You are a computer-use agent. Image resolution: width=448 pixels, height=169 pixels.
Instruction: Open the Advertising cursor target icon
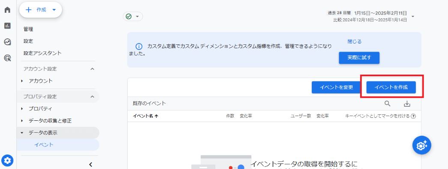[x=7, y=58]
